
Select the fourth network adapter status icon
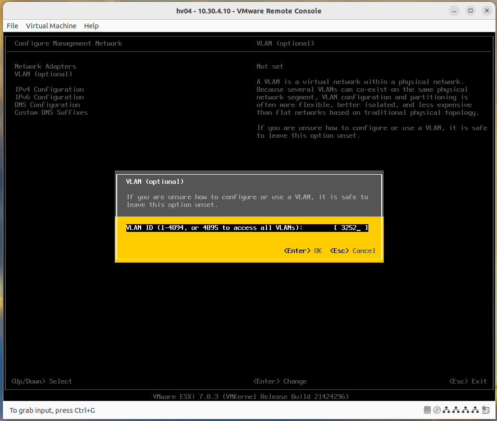pos(475,410)
